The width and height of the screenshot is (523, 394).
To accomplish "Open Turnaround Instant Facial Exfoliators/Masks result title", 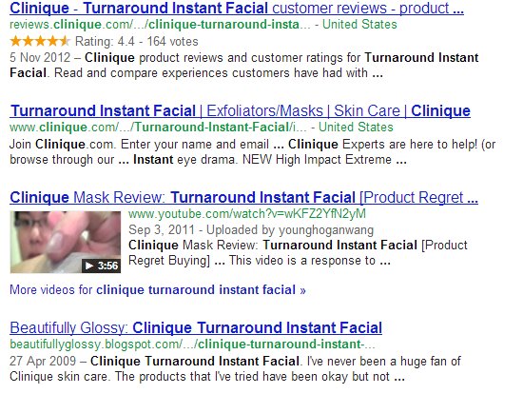I will (x=241, y=110).
